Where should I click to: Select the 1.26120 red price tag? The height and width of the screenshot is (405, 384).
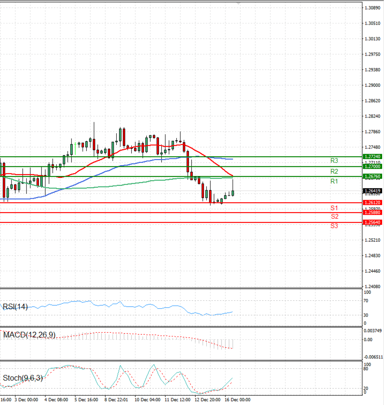[x=372, y=202]
